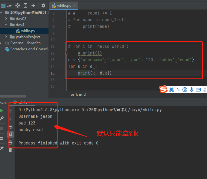The image size is (207, 179).
Task: Click the restore layout icon in Run panel
Action: [2, 138]
